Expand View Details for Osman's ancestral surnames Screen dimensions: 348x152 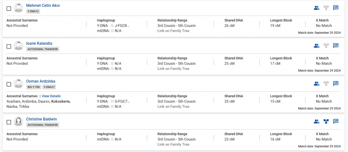click(51, 96)
